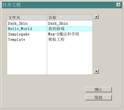Select the Hello_World folder row

(27, 29)
